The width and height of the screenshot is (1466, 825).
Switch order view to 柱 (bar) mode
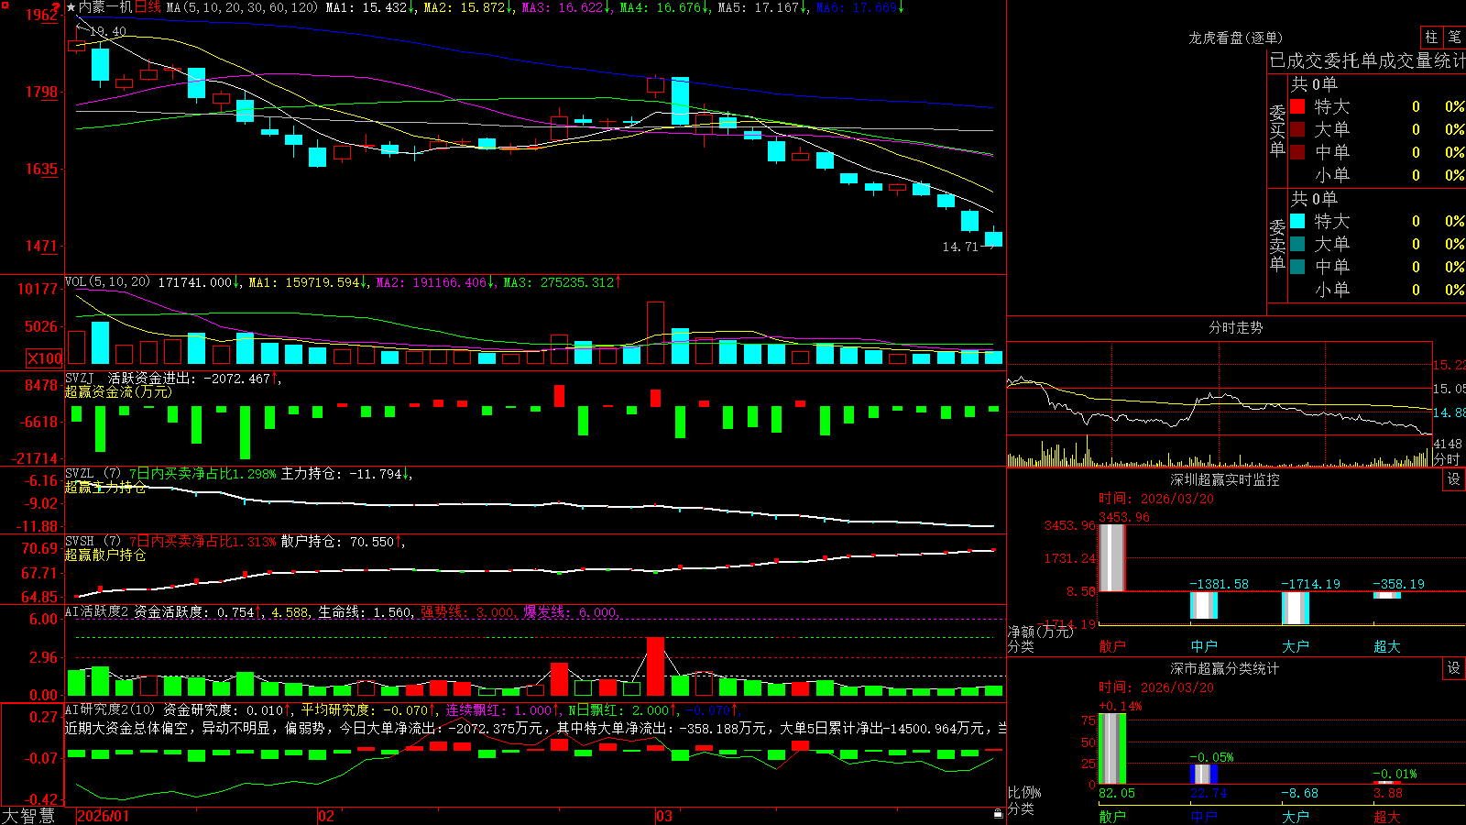tap(1431, 37)
